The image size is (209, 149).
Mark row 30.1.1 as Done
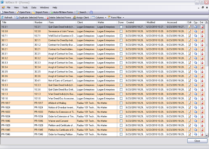pyautogui.click(x=121, y=40)
